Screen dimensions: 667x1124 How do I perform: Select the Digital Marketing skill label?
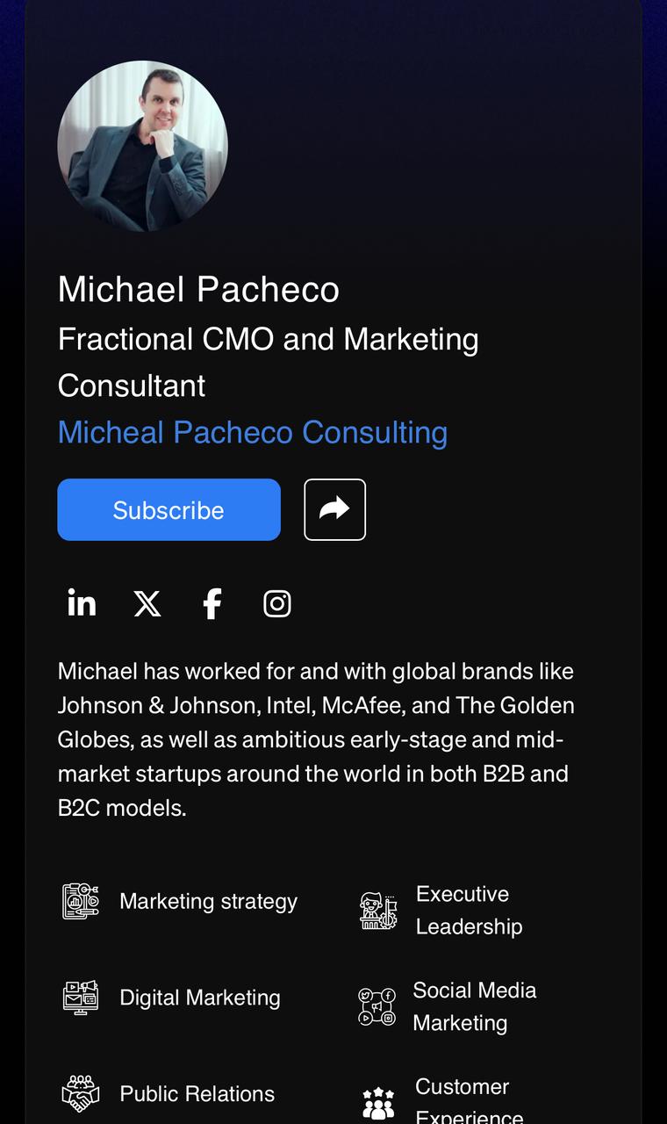200,998
